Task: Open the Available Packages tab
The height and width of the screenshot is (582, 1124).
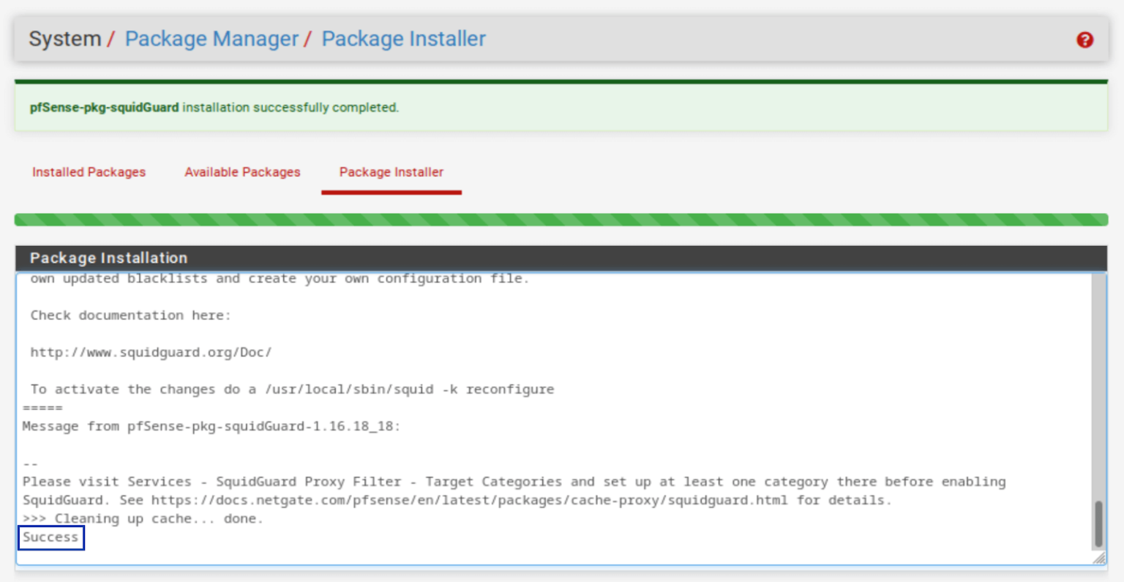Action: 242,171
